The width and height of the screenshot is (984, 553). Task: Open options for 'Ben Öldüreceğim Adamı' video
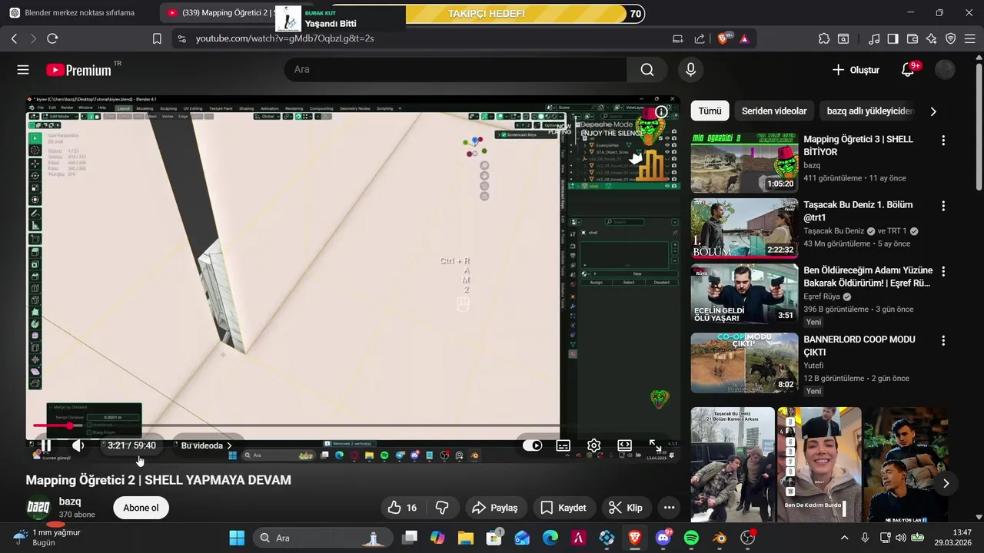tap(943, 271)
